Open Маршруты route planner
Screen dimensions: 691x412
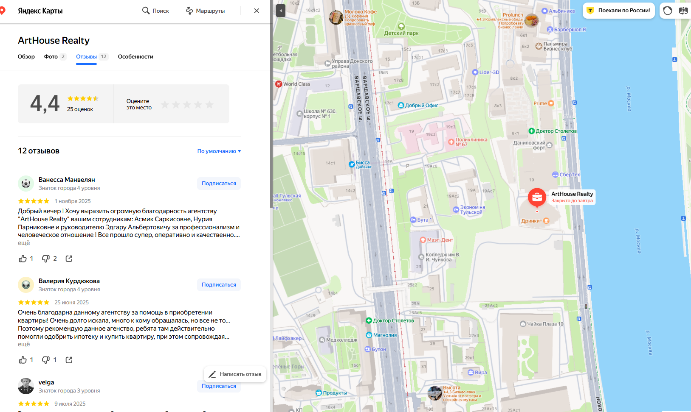(206, 11)
